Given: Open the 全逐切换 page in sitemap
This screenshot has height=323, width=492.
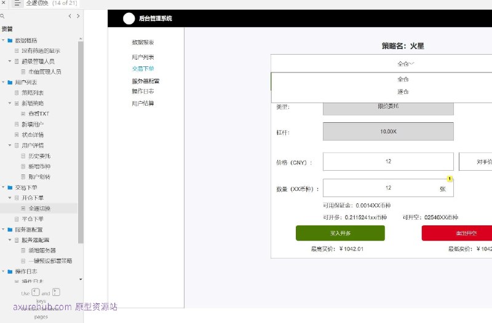Looking at the screenshot, I should coord(39,208).
